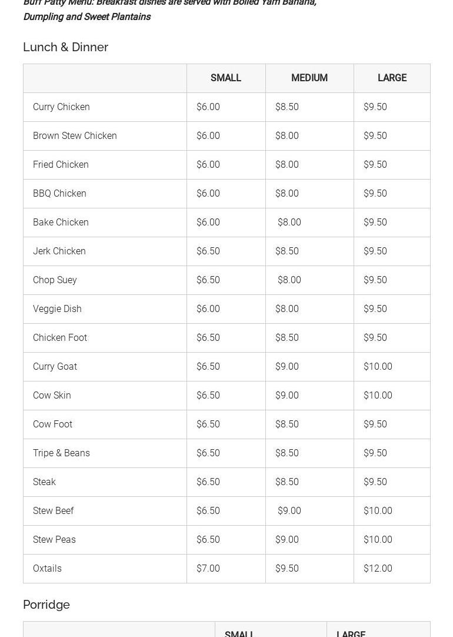Click Jerk Chicken small price $6.50

tap(208, 251)
